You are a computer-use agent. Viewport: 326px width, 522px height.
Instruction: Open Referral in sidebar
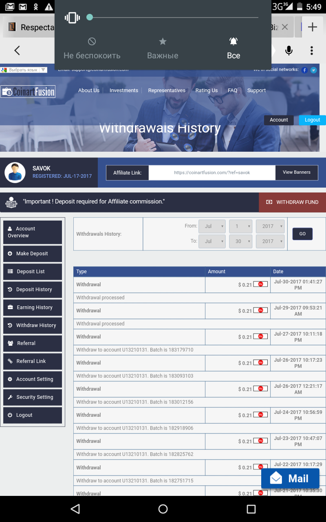coord(33,343)
